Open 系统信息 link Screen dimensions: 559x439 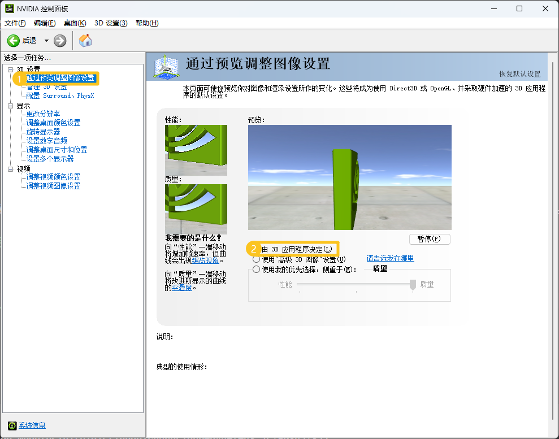click(32, 425)
